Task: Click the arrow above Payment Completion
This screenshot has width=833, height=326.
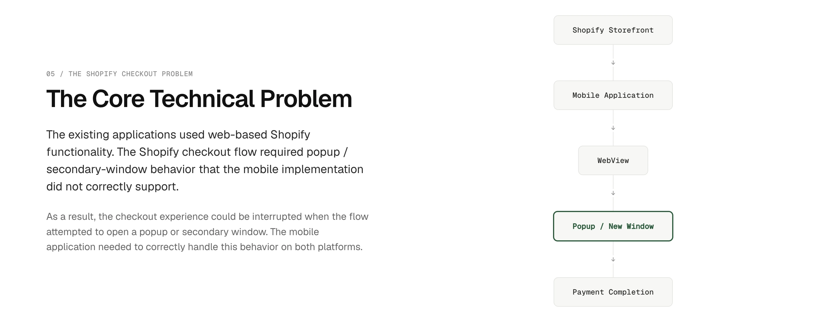Action: coord(613,259)
